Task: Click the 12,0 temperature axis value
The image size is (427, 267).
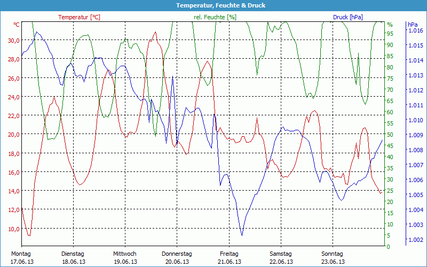Action: (x=14, y=210)
